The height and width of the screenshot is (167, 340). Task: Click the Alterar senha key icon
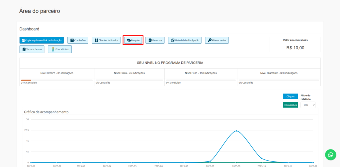click(x=210, y=40)
